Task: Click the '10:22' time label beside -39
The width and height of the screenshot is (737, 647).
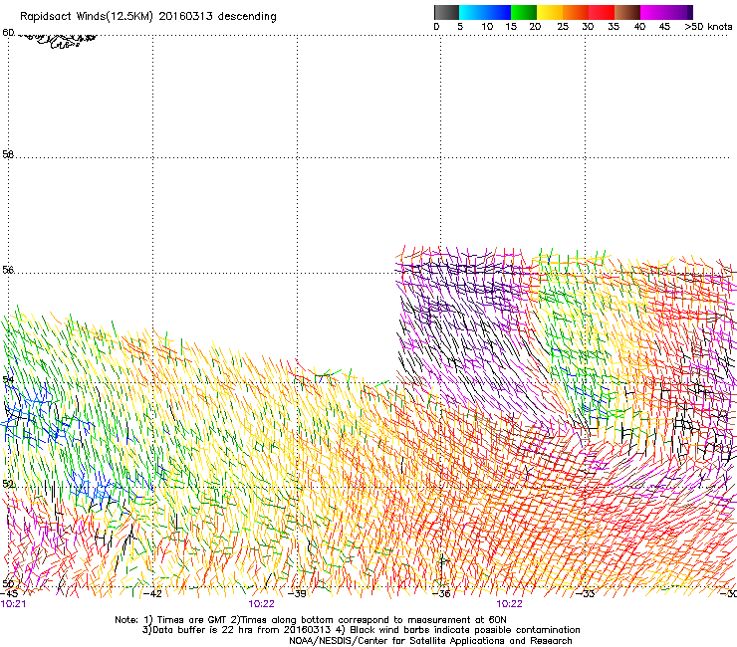Action: [x=261, y=604]
